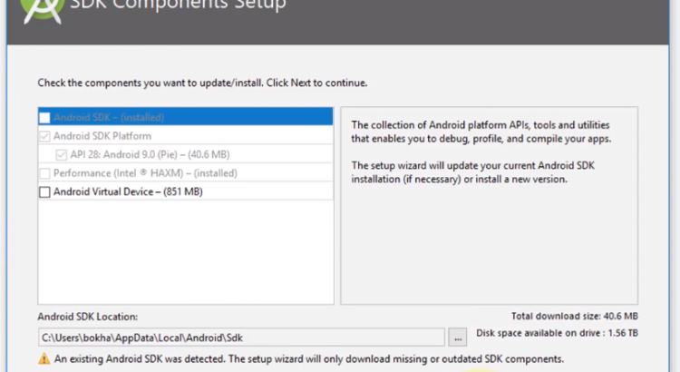This screenshot has height=372, width=680.
Task: Select the highlighted Android SDK (installed) row
Action: (x=181, y=117)
